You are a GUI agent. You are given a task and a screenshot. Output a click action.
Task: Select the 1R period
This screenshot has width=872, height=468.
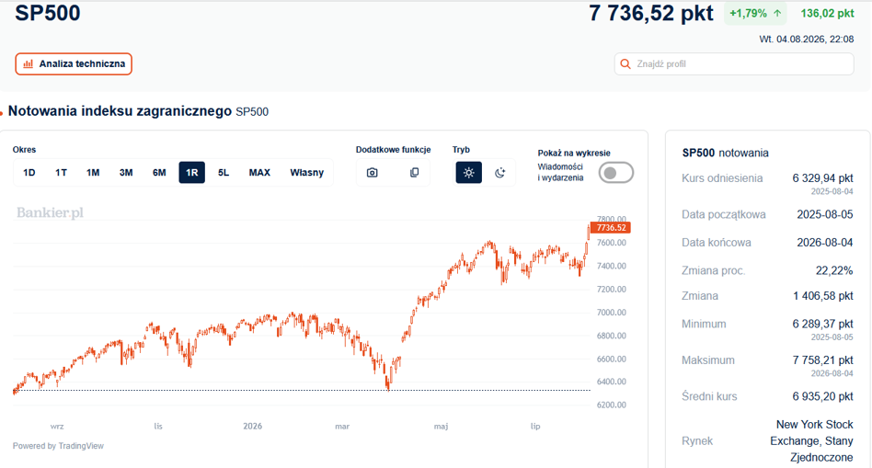pos(192,173)
